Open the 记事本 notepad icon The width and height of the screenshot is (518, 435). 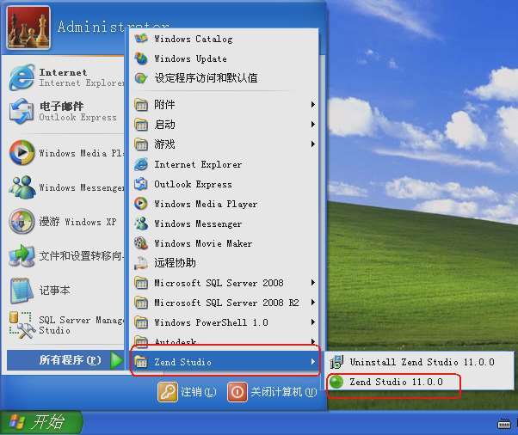click(x=22, y=290)
